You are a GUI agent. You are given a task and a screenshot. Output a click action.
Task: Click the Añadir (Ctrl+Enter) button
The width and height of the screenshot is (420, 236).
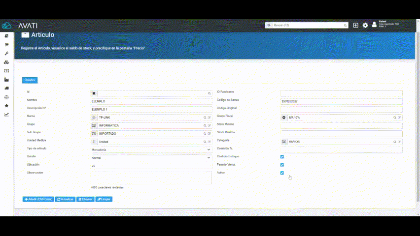click(38, 200)
